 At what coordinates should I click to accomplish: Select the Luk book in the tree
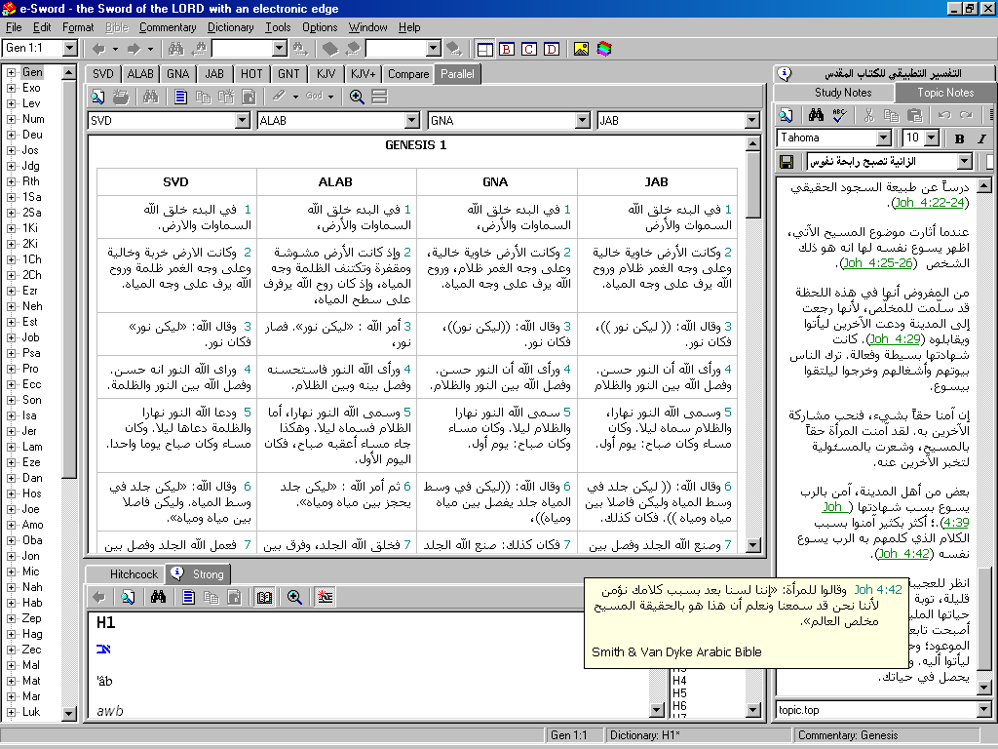click(x=30, y=712)
